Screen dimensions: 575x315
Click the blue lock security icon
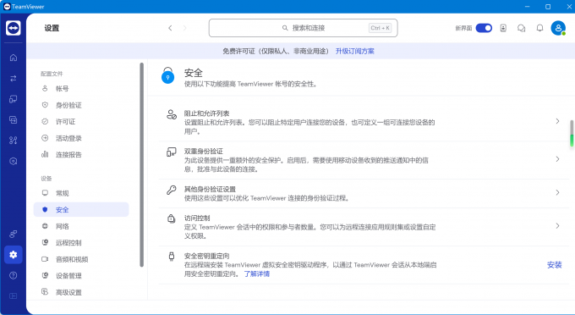tap(168, 75)
